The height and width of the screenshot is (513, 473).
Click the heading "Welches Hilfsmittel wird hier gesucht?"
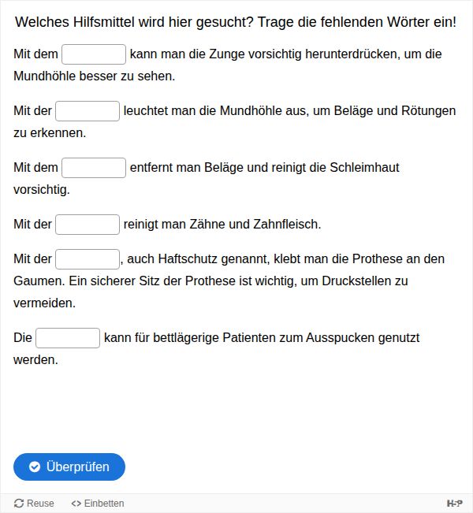click(x=135, y=22)
